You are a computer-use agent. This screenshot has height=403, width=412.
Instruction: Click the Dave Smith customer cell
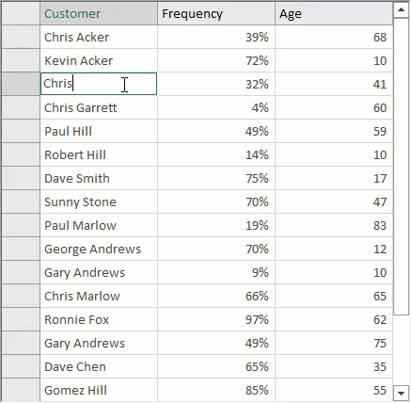coord(99,178)
